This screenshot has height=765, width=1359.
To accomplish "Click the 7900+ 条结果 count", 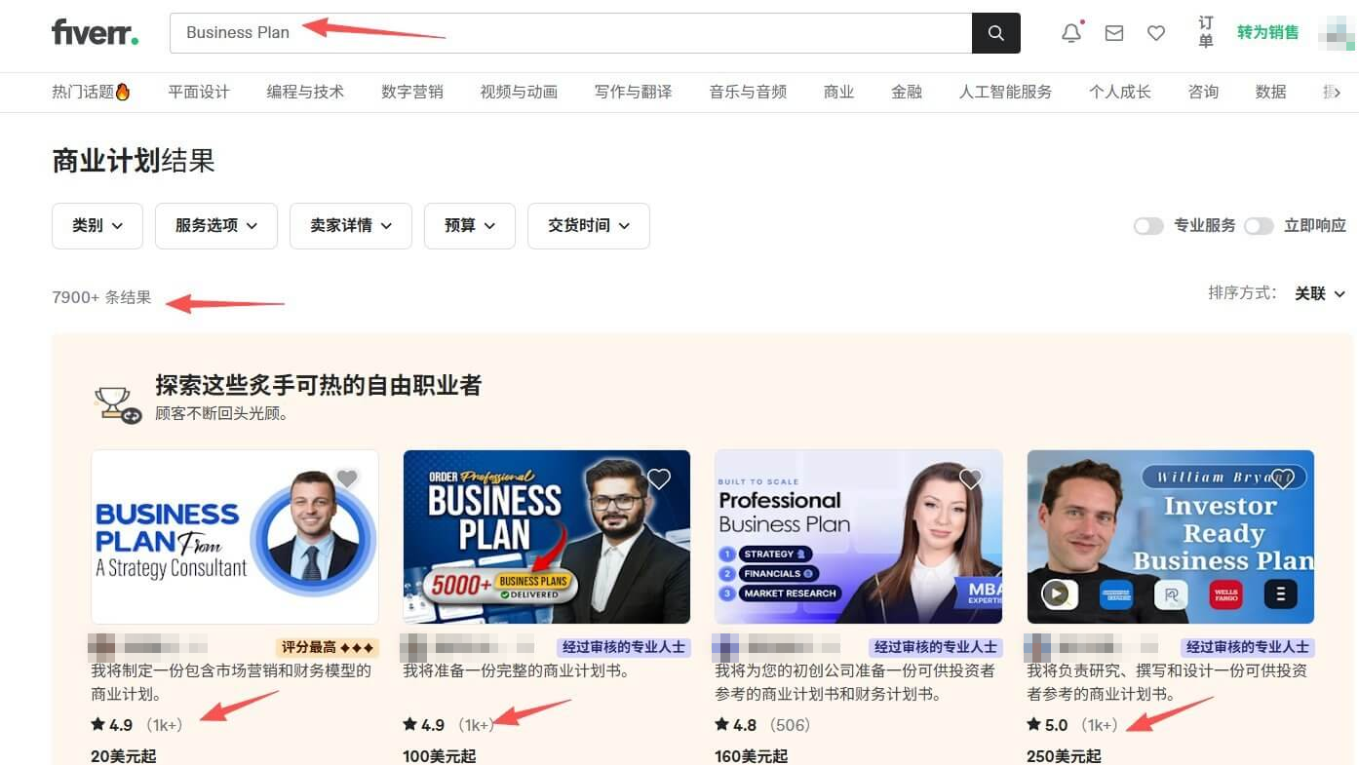I will [101, 297].
